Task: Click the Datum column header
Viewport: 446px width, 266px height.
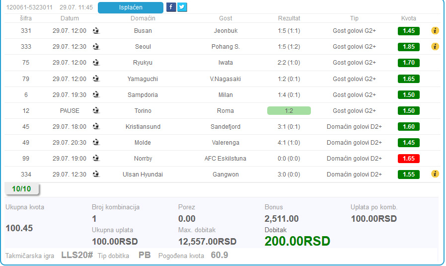Action: pyautogui.click(x=70, y=18)
